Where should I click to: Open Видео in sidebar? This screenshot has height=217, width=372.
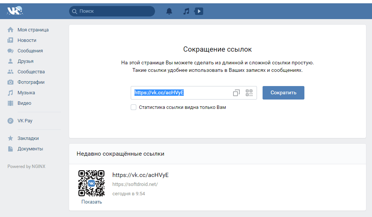coord(24,103)
